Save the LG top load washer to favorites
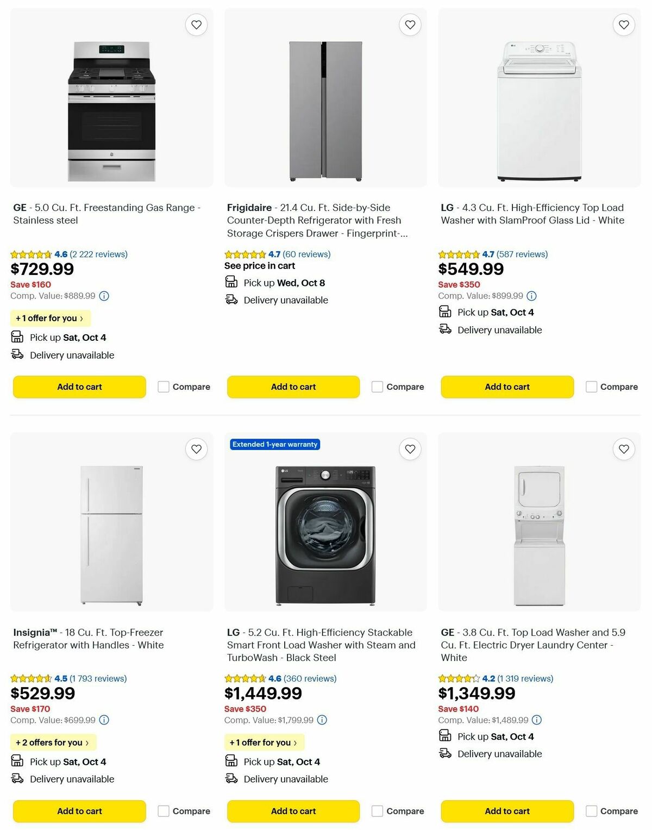This screenshot has width=652, height=830. 623,24
